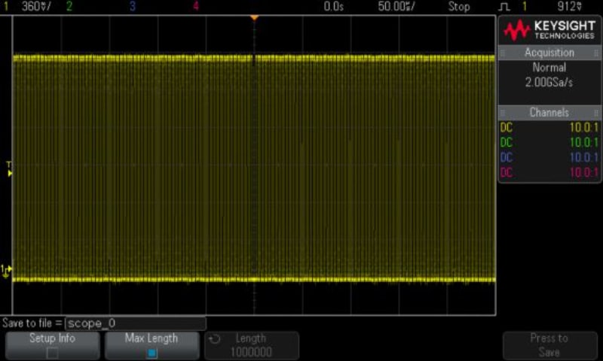The image size is (603, 361).
Task: Select the pink DC channel 4 coupling
Action: (x=507, y=172)
